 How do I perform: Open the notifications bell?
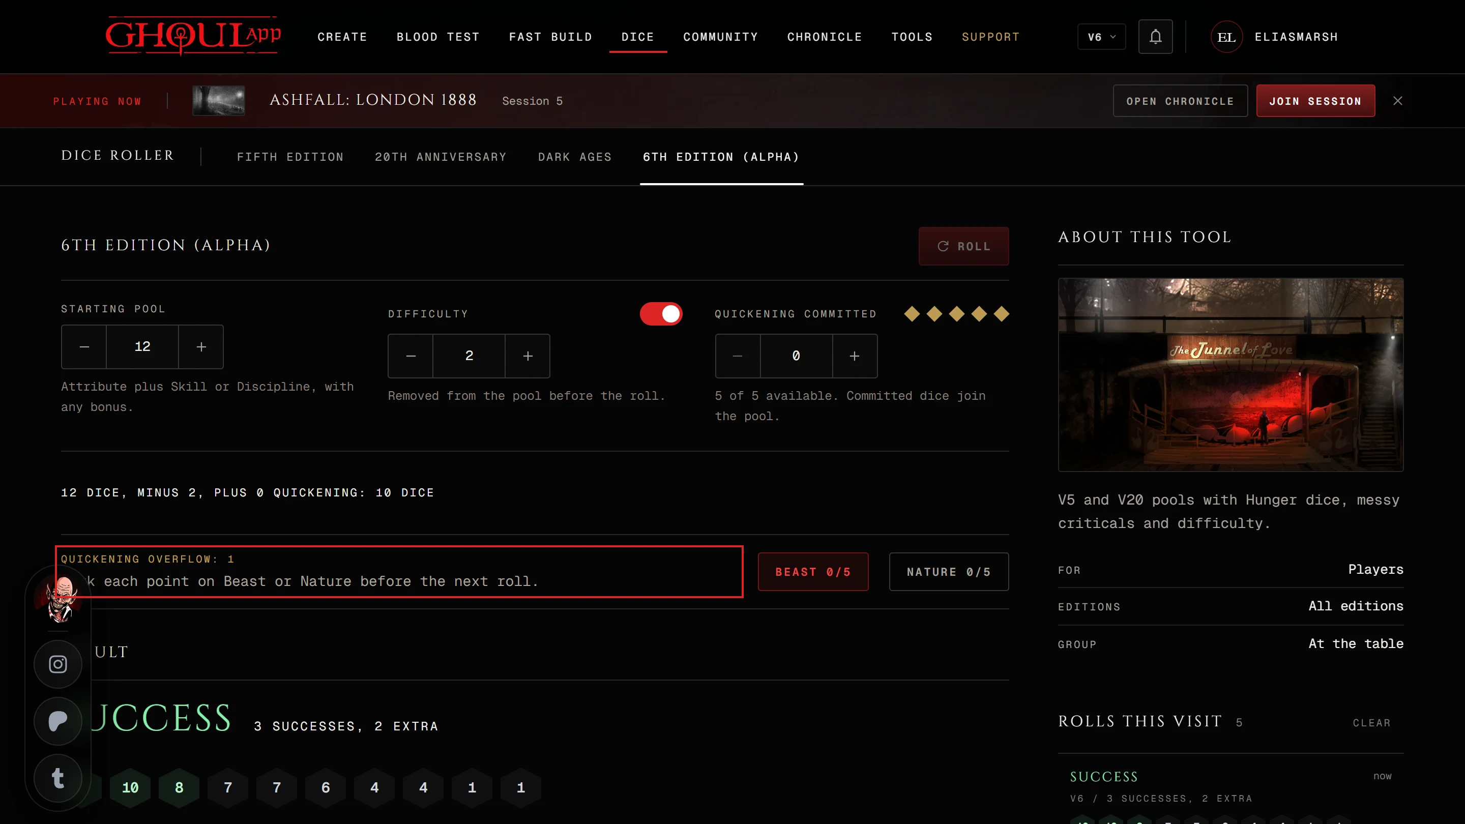click(1155, 37)
